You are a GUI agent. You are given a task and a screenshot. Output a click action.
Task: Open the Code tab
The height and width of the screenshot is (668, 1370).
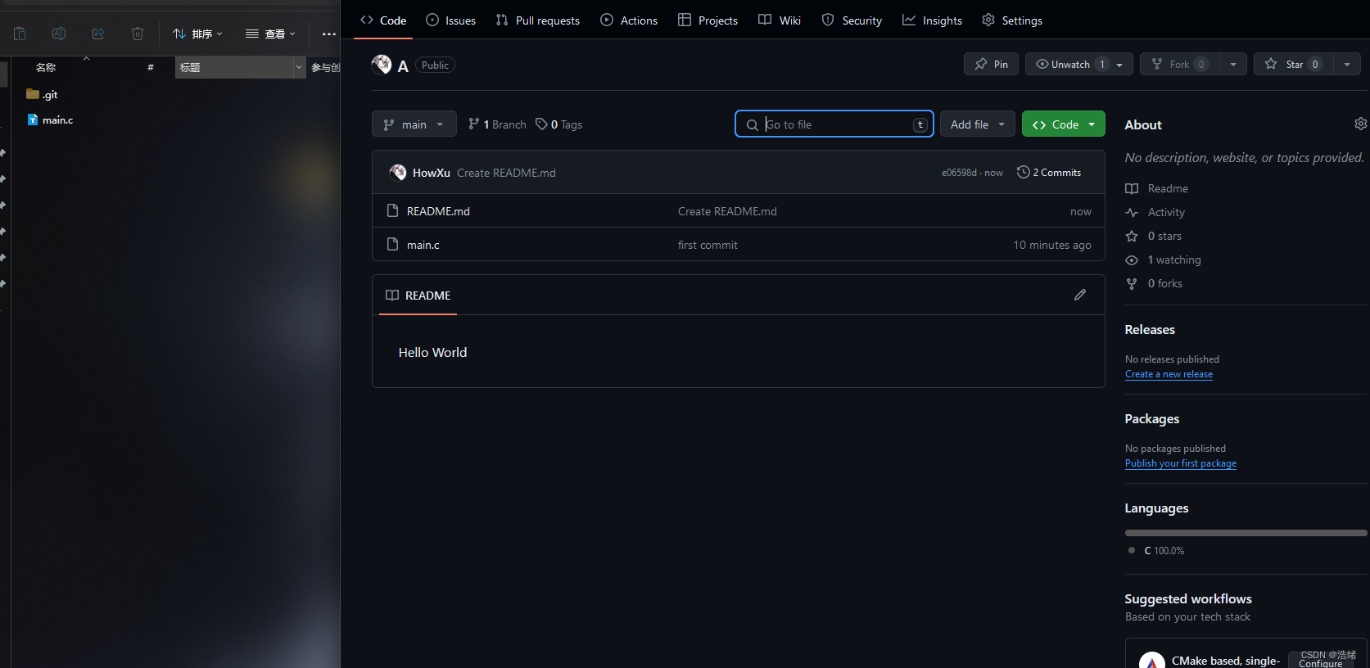pyautogui.click(x=383, y=20)
